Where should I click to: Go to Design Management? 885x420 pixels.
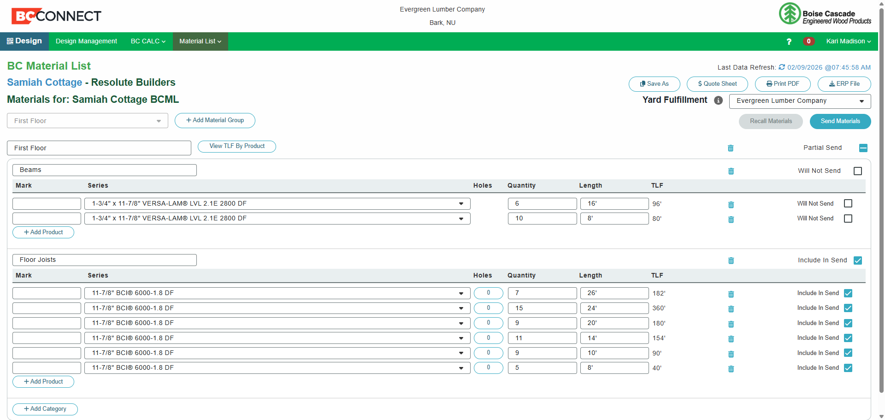pos(86,41)
